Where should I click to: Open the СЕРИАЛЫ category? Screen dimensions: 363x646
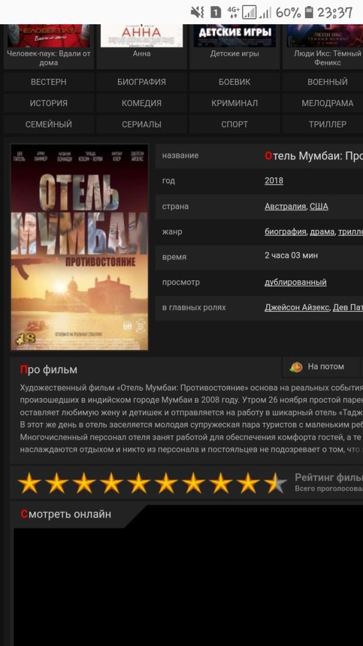coord(142,124)
